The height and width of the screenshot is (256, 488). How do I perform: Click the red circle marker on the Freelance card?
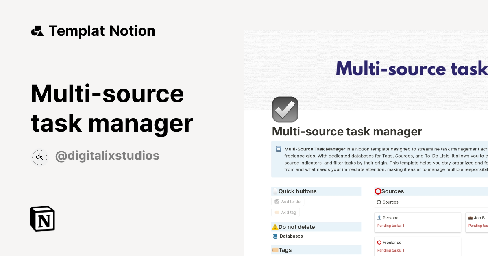[379, 242]
